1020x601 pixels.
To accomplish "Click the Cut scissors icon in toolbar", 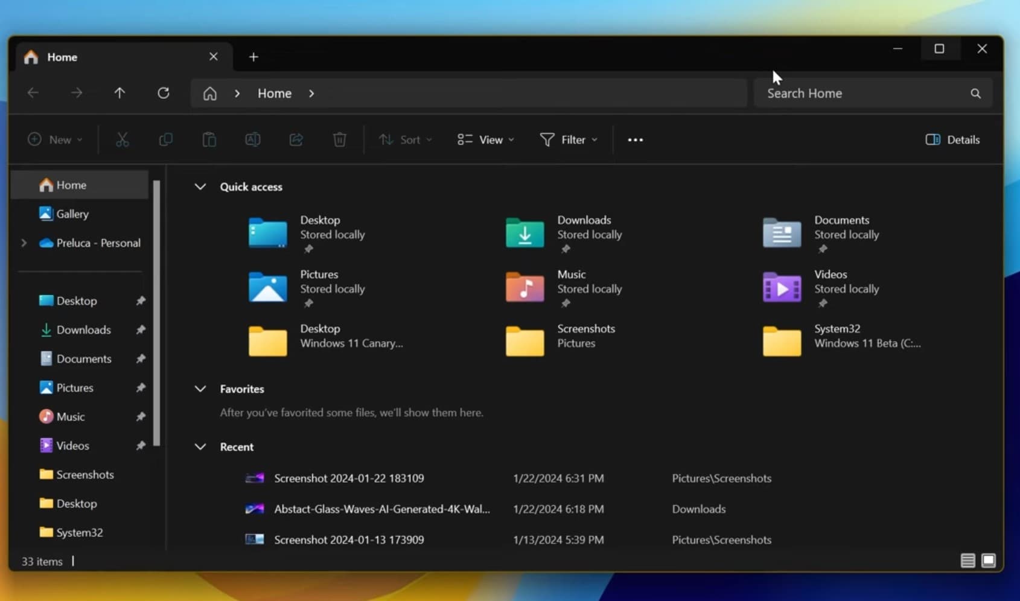I will (123, 139).
